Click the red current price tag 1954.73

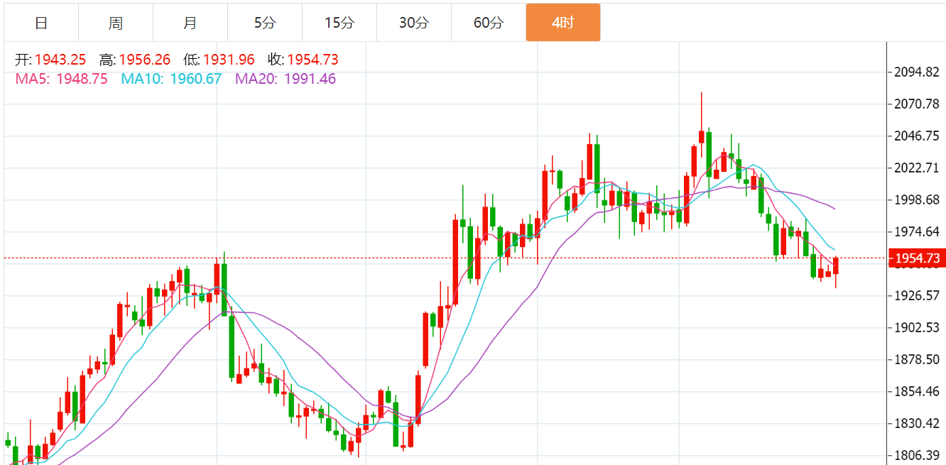coord(916,258)
